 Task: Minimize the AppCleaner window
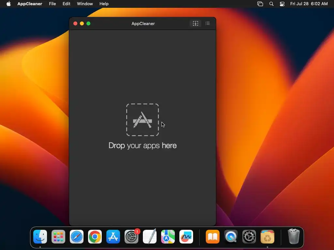[82, 23]
